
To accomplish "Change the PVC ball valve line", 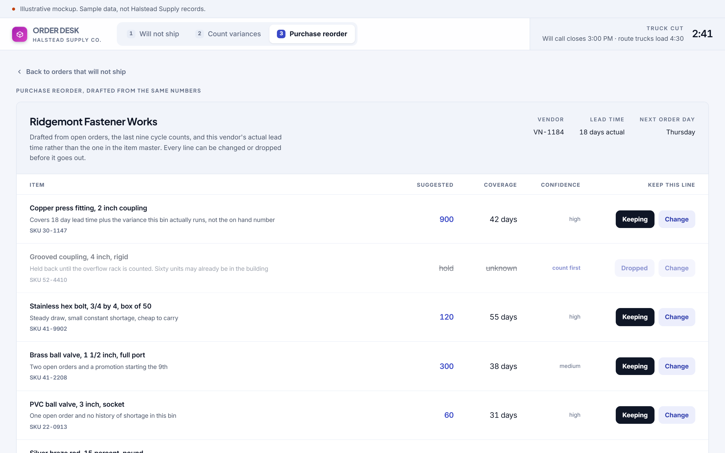I will 676,415.
